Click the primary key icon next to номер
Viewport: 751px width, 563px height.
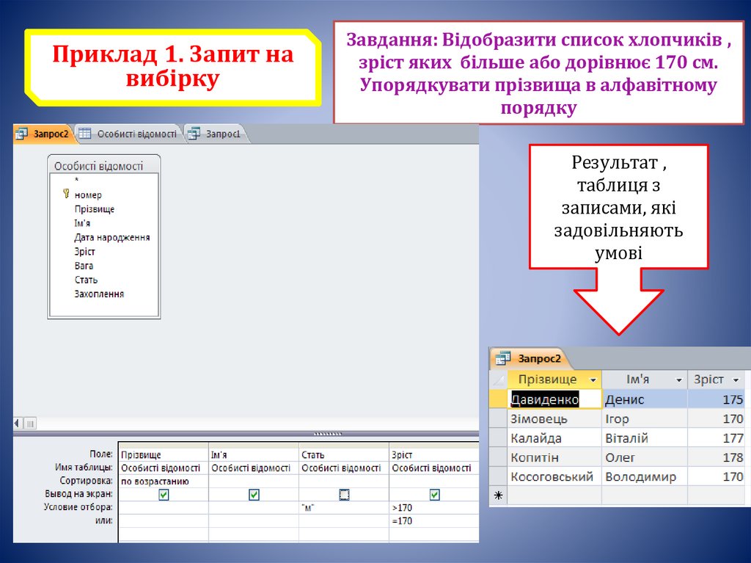point(66,194)
